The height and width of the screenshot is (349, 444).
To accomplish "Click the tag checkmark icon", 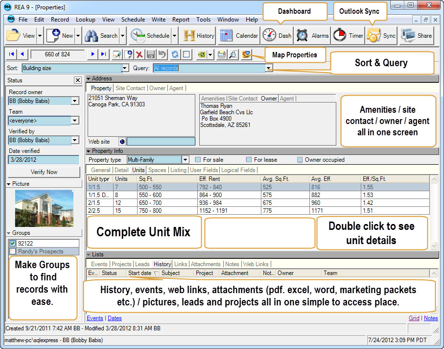I will (202, 54).
